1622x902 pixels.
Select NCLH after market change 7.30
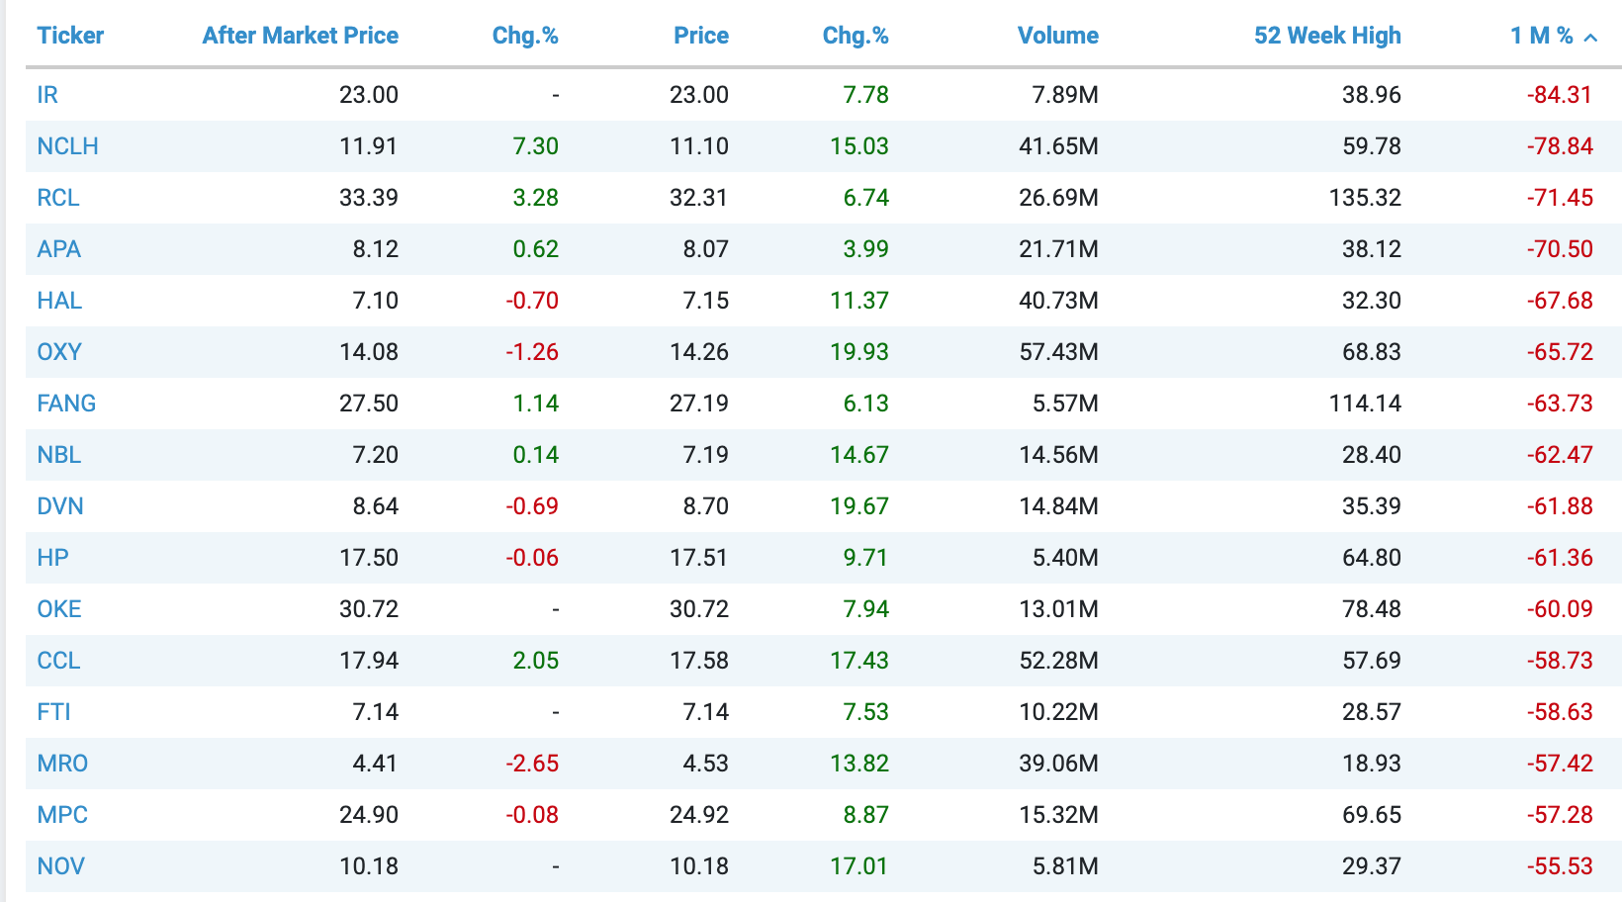tap(536, 146)
